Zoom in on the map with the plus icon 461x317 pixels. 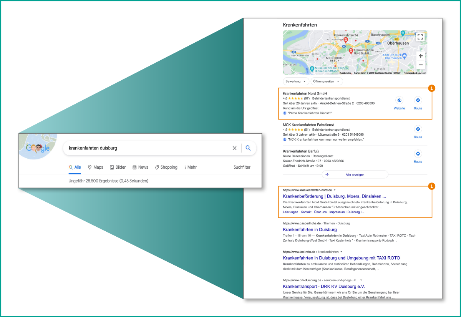click(x=421, y=56)
